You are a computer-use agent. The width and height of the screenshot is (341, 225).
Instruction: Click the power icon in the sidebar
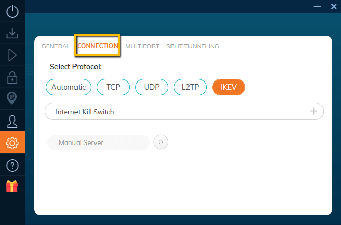[x=12, y=11]
